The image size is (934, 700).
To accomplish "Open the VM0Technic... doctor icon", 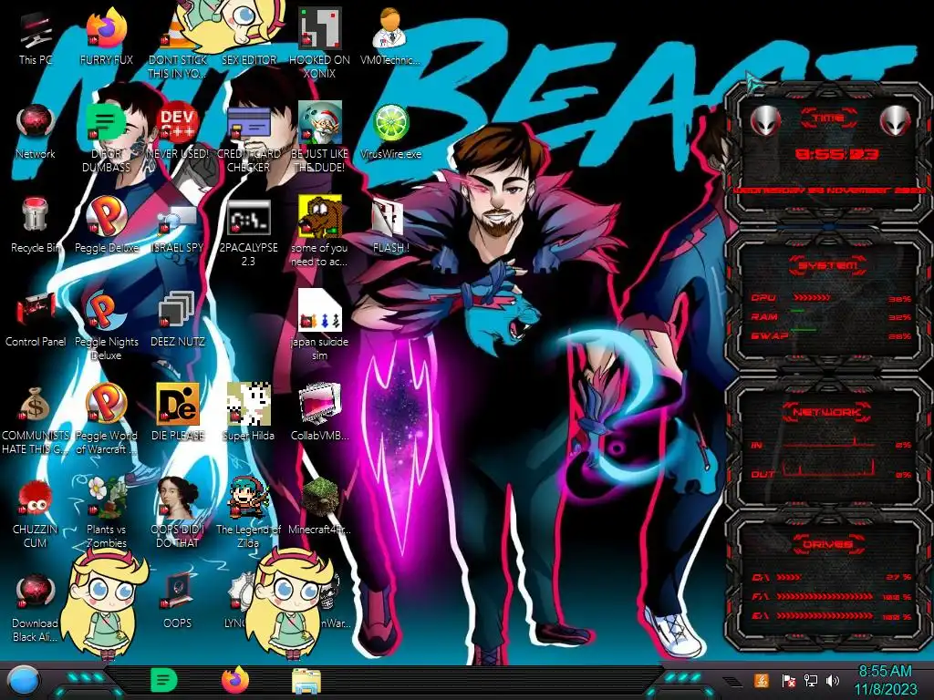I will click(x=390, y=36).
